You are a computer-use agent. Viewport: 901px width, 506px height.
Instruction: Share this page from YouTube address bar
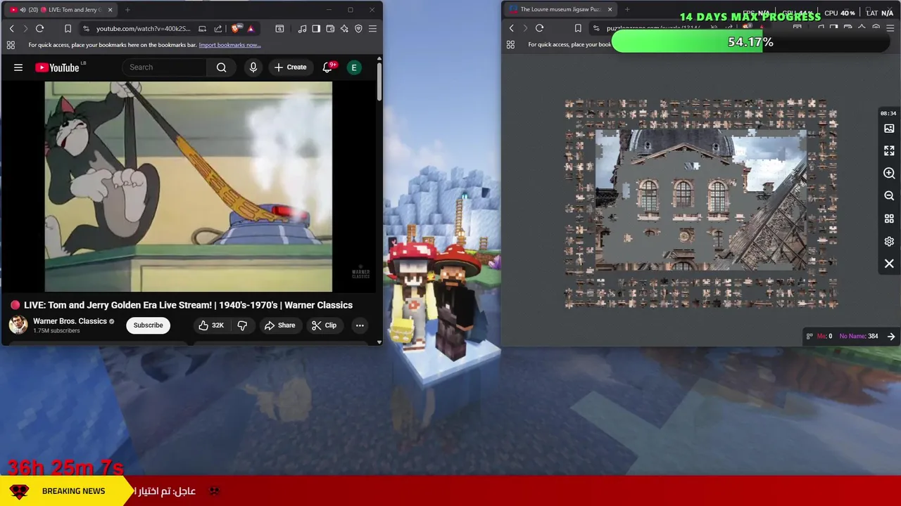[x=218, y=29]
